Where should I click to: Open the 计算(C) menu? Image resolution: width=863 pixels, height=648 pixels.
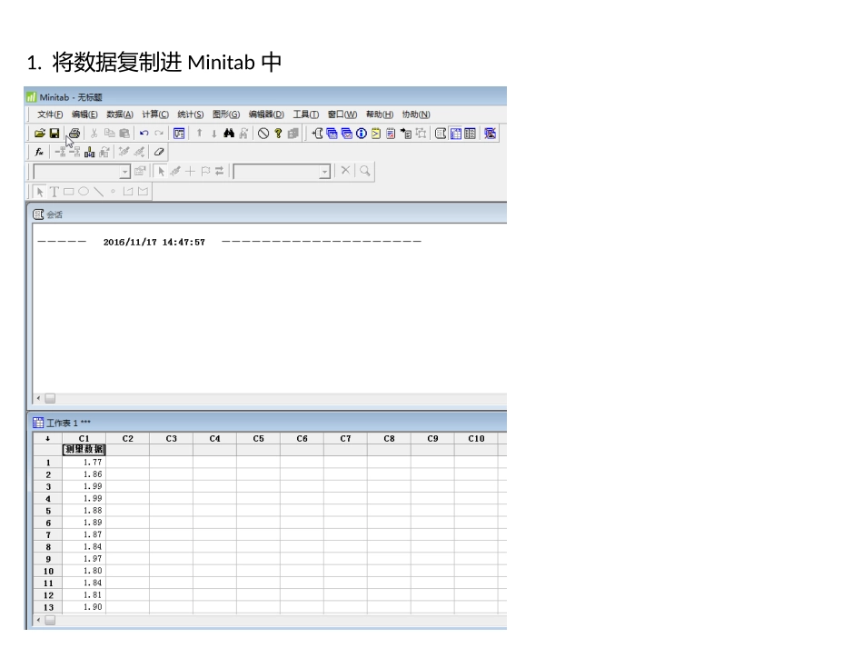(x=155, y=115)
